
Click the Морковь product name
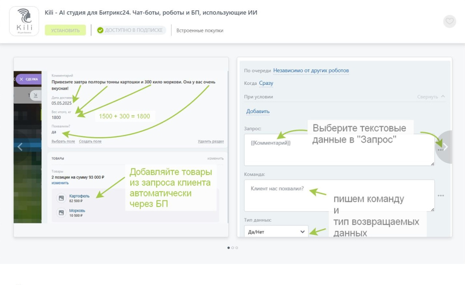[x=77, y=211]
